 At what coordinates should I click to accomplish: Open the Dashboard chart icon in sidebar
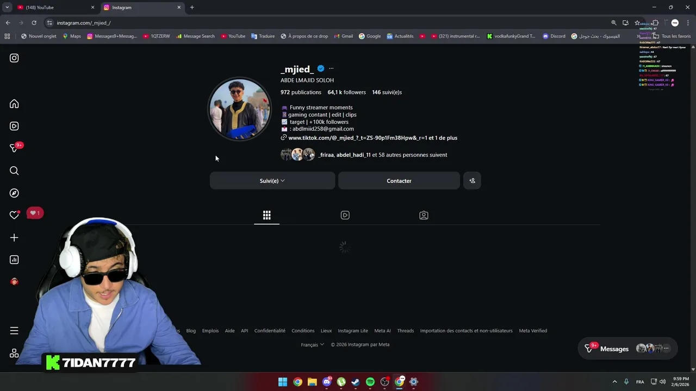14,260
